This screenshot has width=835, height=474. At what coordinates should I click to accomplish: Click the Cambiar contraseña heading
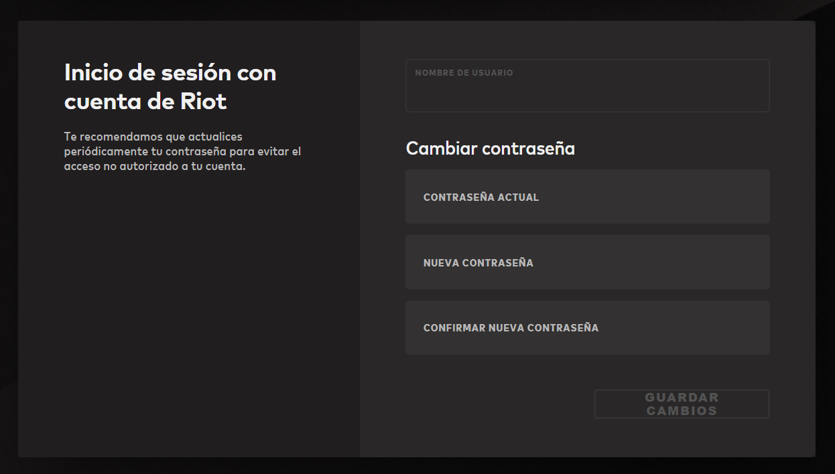(x=491, y=149)
